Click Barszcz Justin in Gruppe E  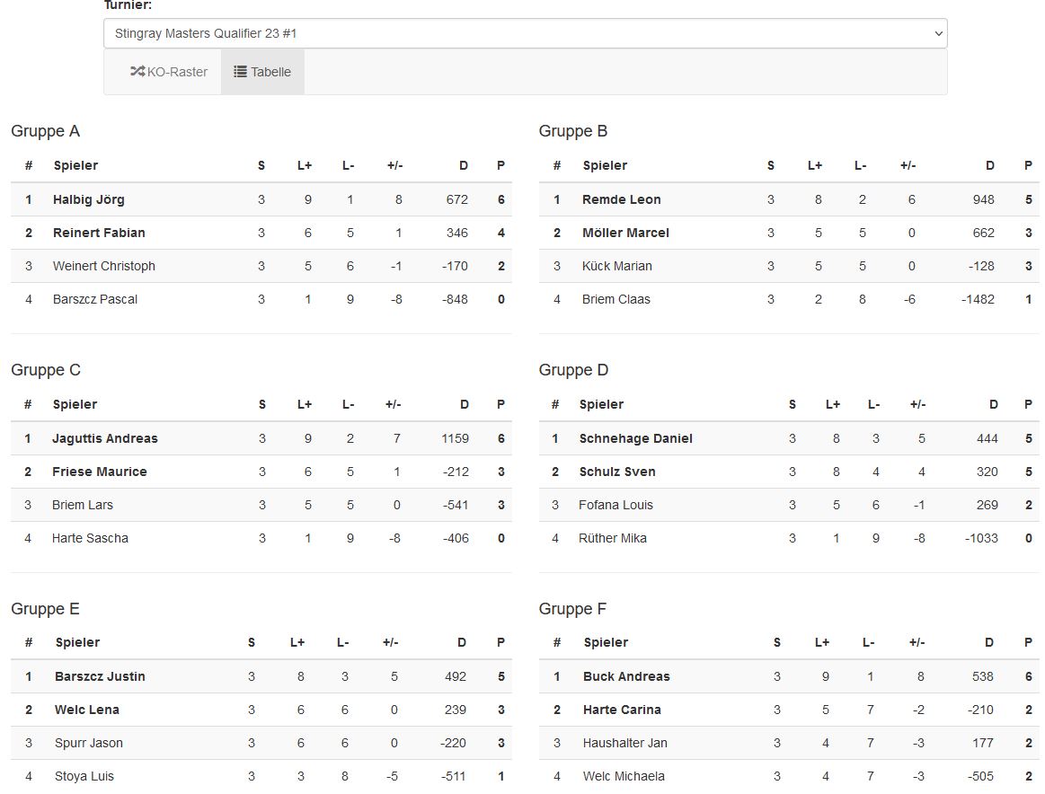[x=100, y=676]
